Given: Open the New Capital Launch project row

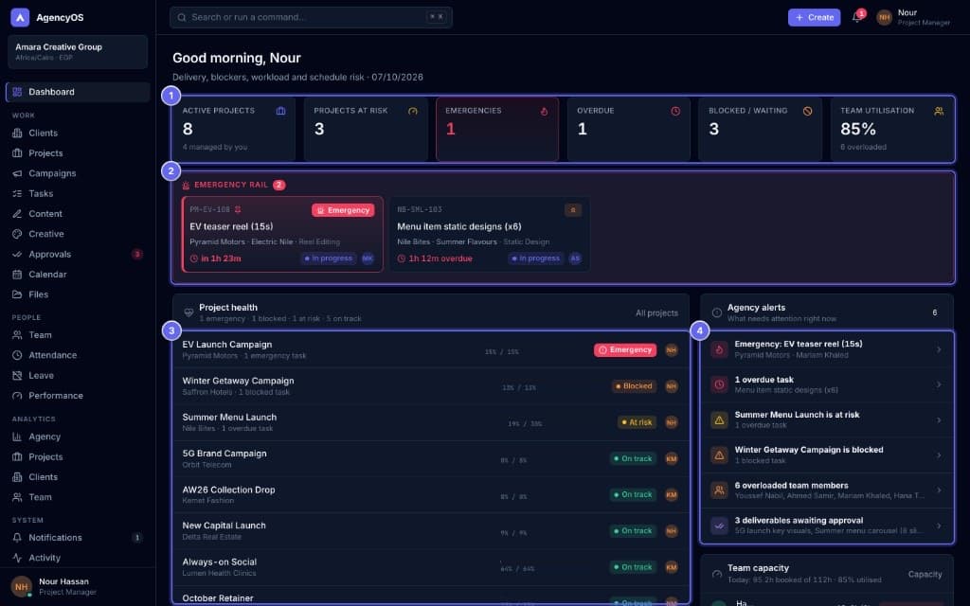Looking at the screenshot, I should click(x=431, y=530).
